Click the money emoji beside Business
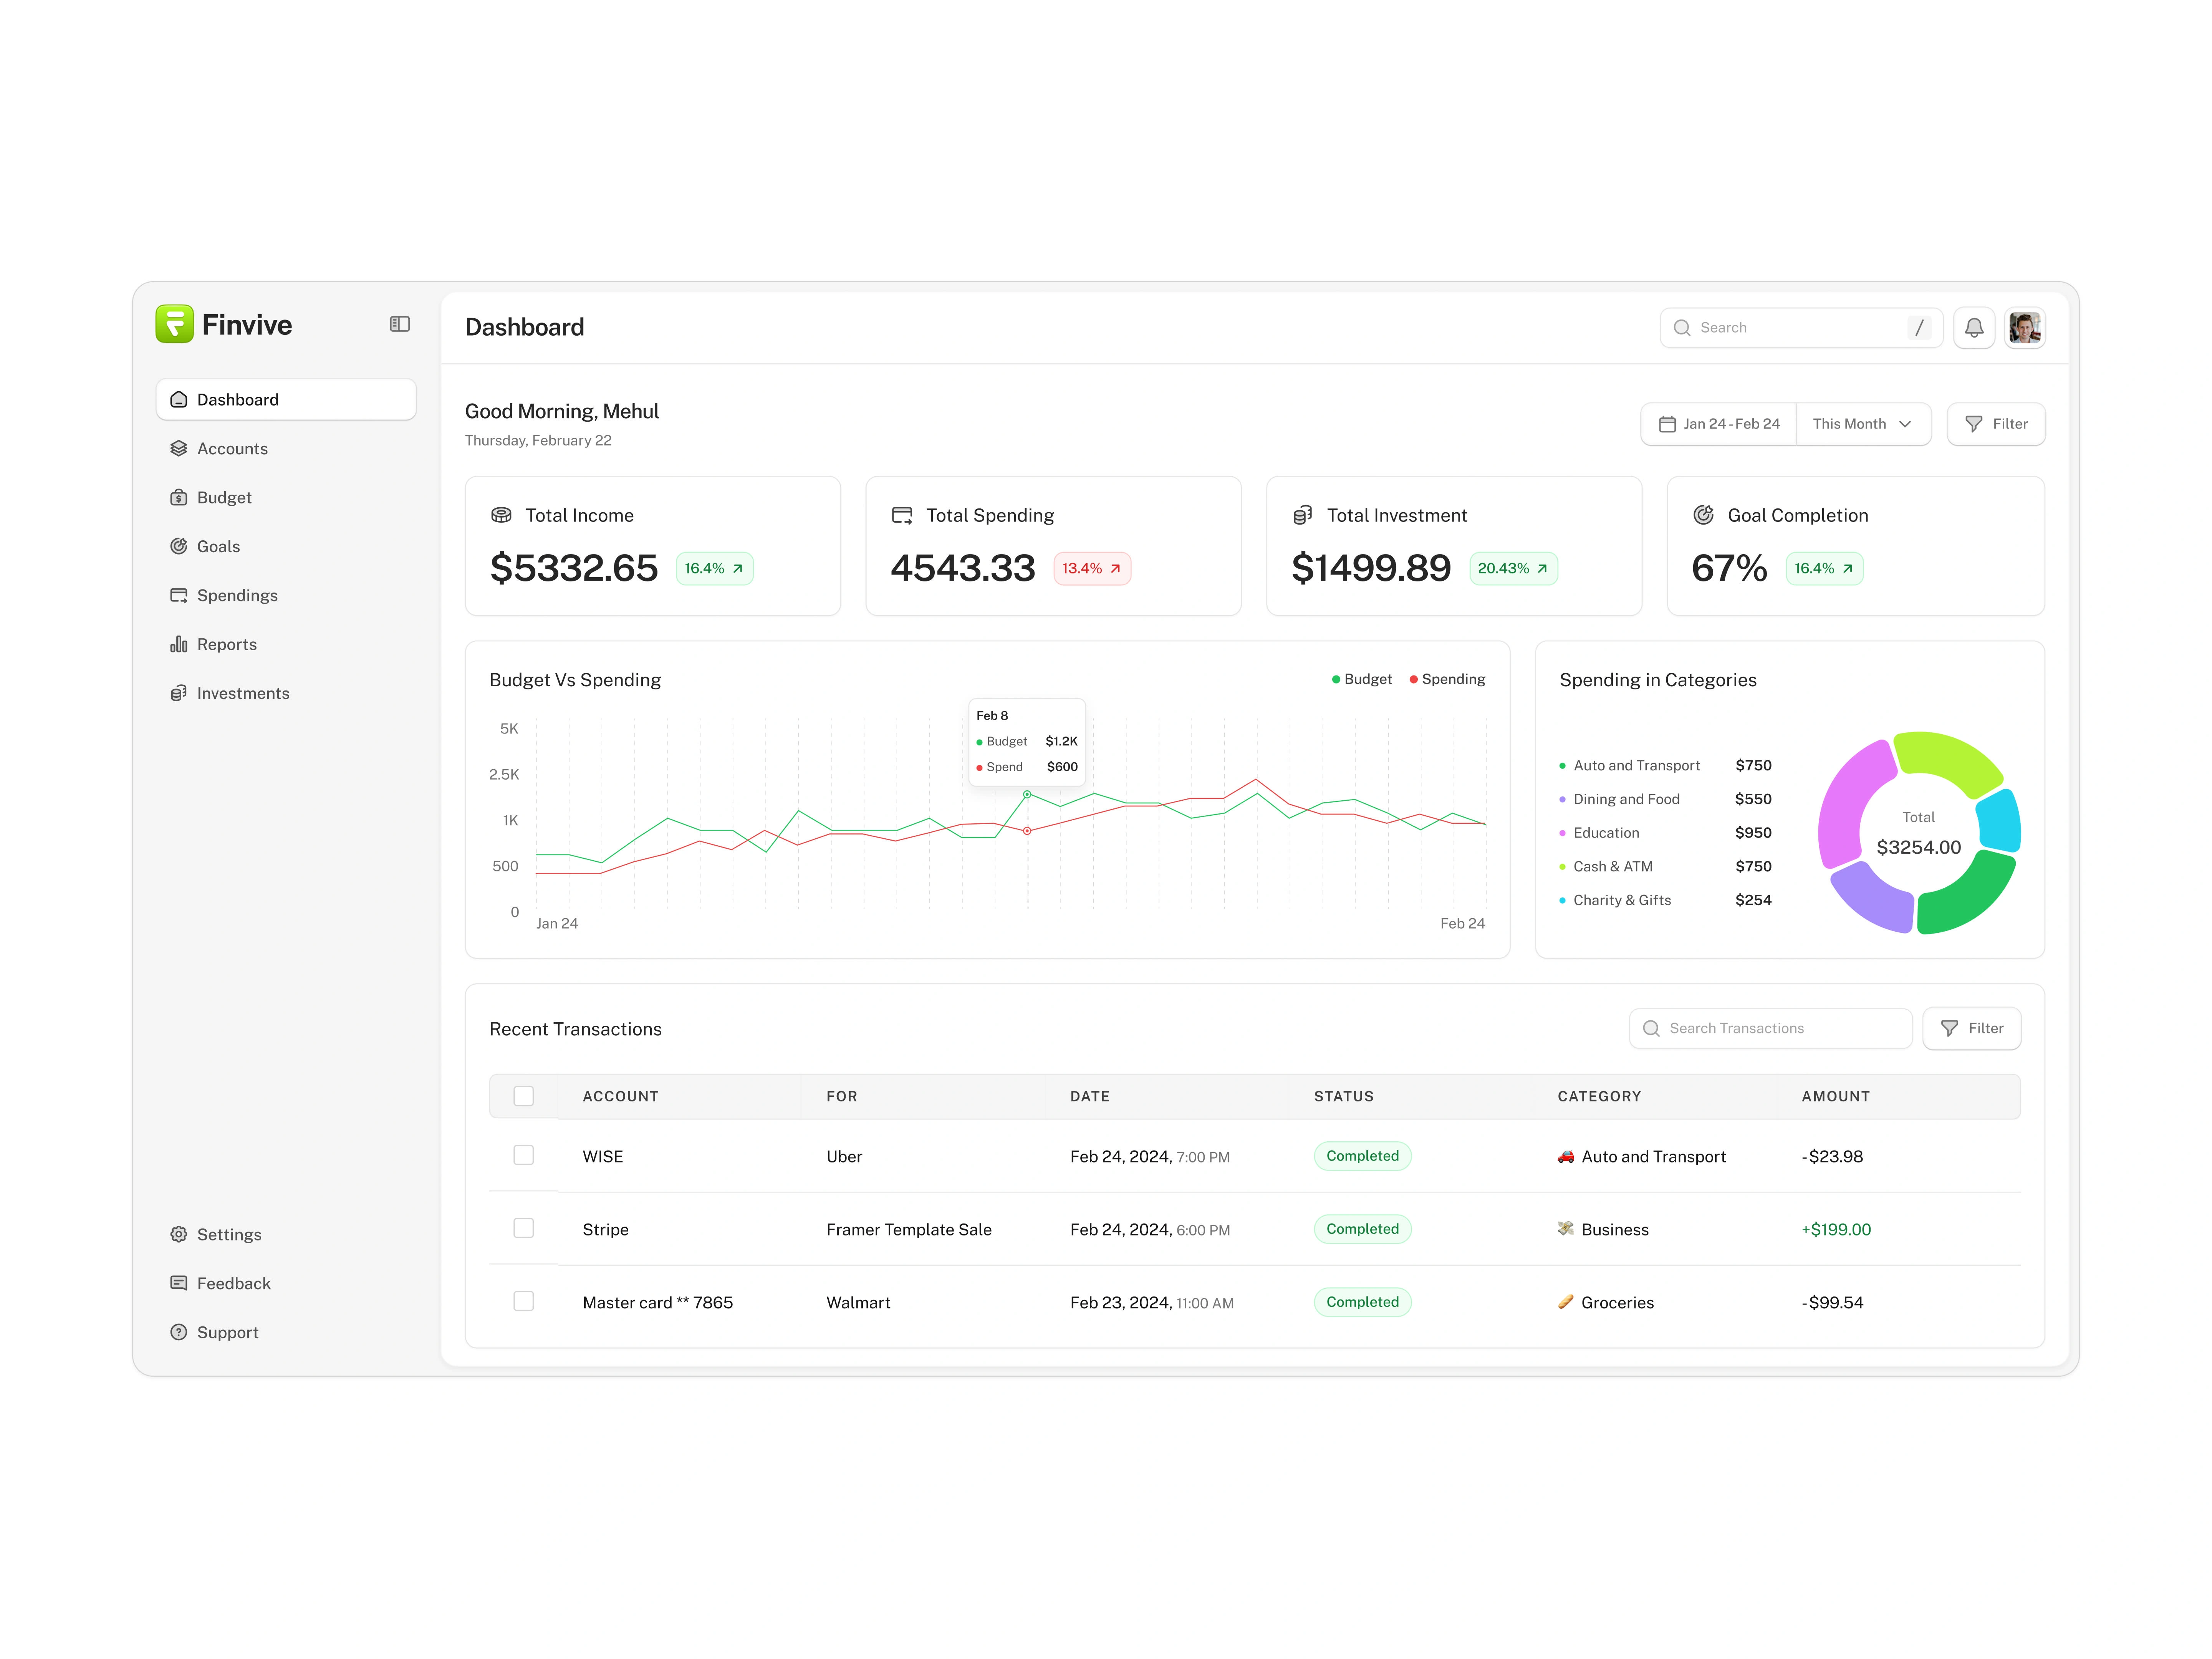 1566,1229
